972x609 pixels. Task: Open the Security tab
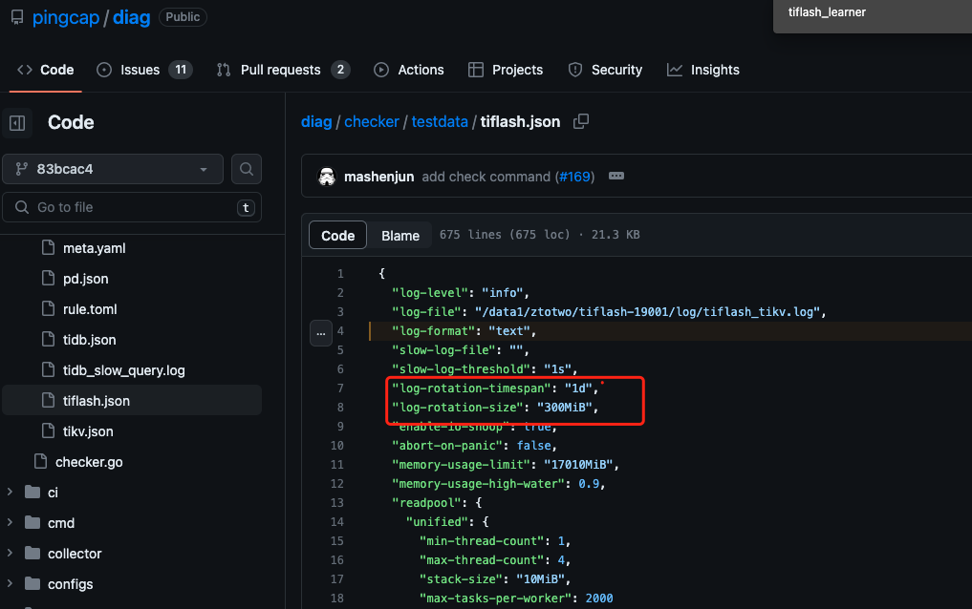tap(605, 70)
